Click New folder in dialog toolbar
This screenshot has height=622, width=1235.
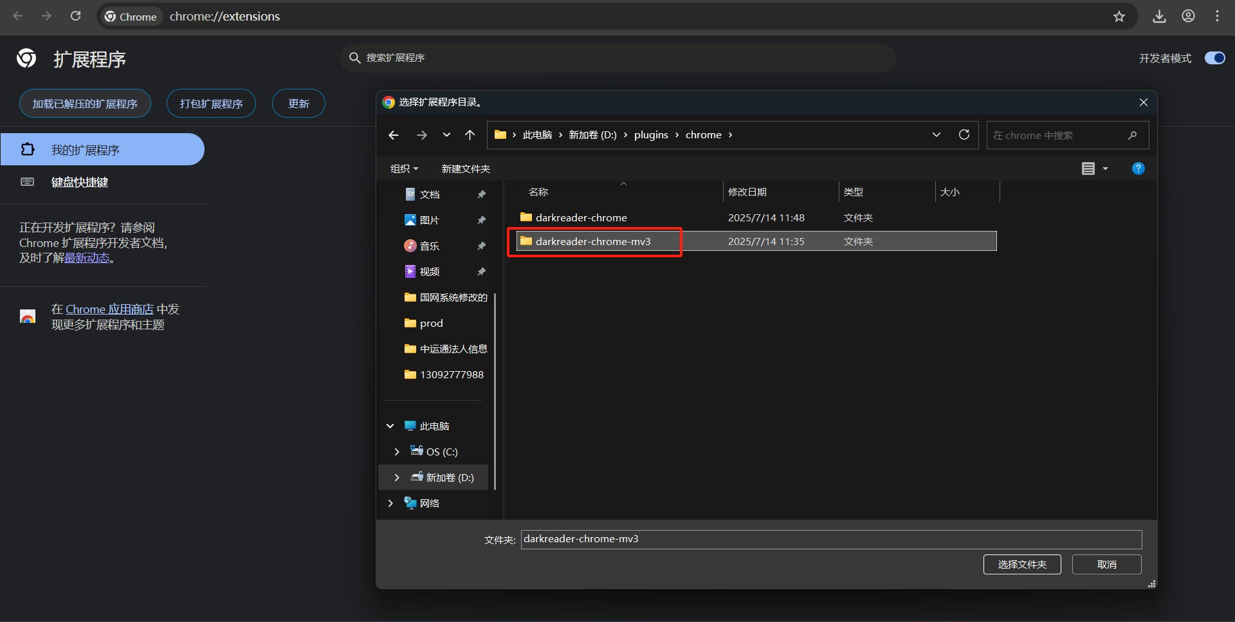[x=466, y=169]
